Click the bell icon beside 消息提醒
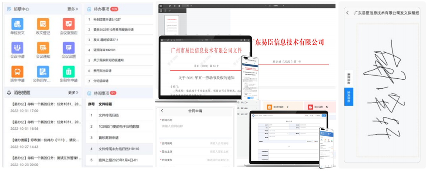428x171 pixels. [9, 93]
